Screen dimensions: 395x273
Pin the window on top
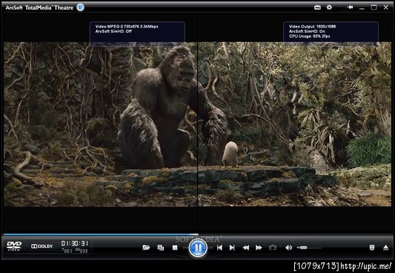pos(350,7)
